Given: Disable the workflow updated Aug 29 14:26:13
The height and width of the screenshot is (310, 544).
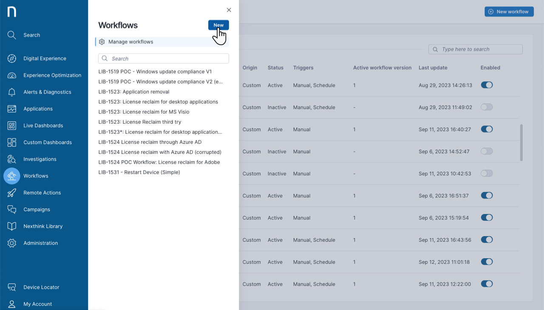Looking at the screenshot, I should tap(487, 85).
